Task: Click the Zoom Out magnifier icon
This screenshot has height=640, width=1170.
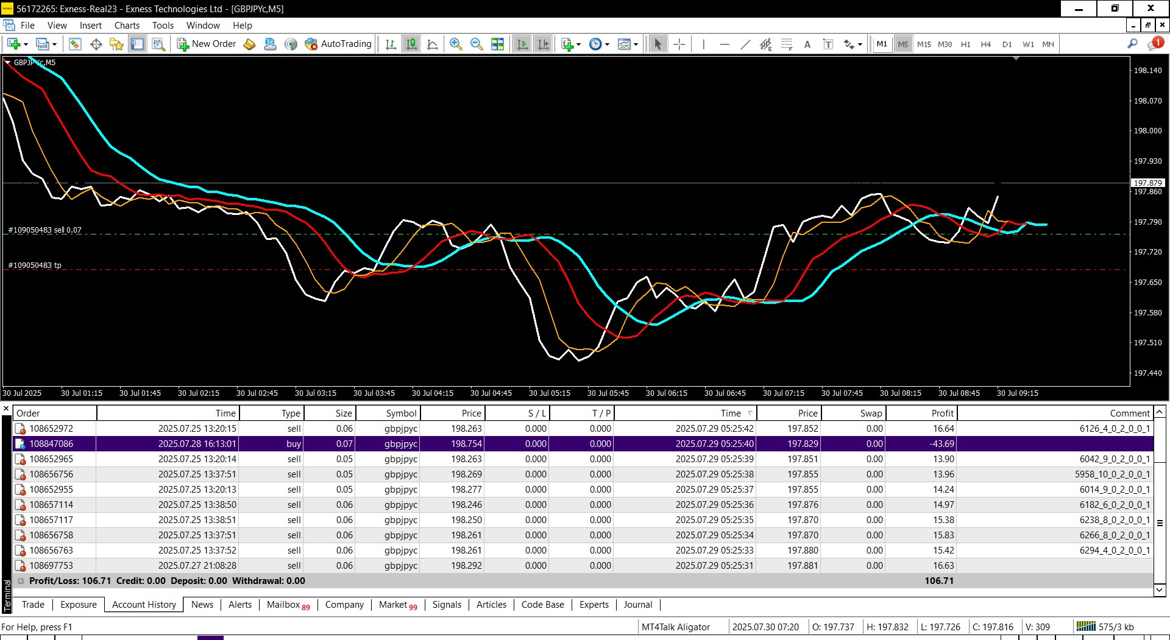Action: [476, 44]
